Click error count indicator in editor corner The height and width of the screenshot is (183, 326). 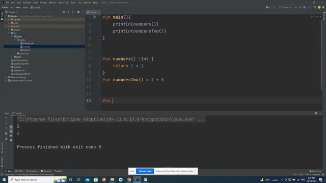pyautogui.click(x=313, y=17)
